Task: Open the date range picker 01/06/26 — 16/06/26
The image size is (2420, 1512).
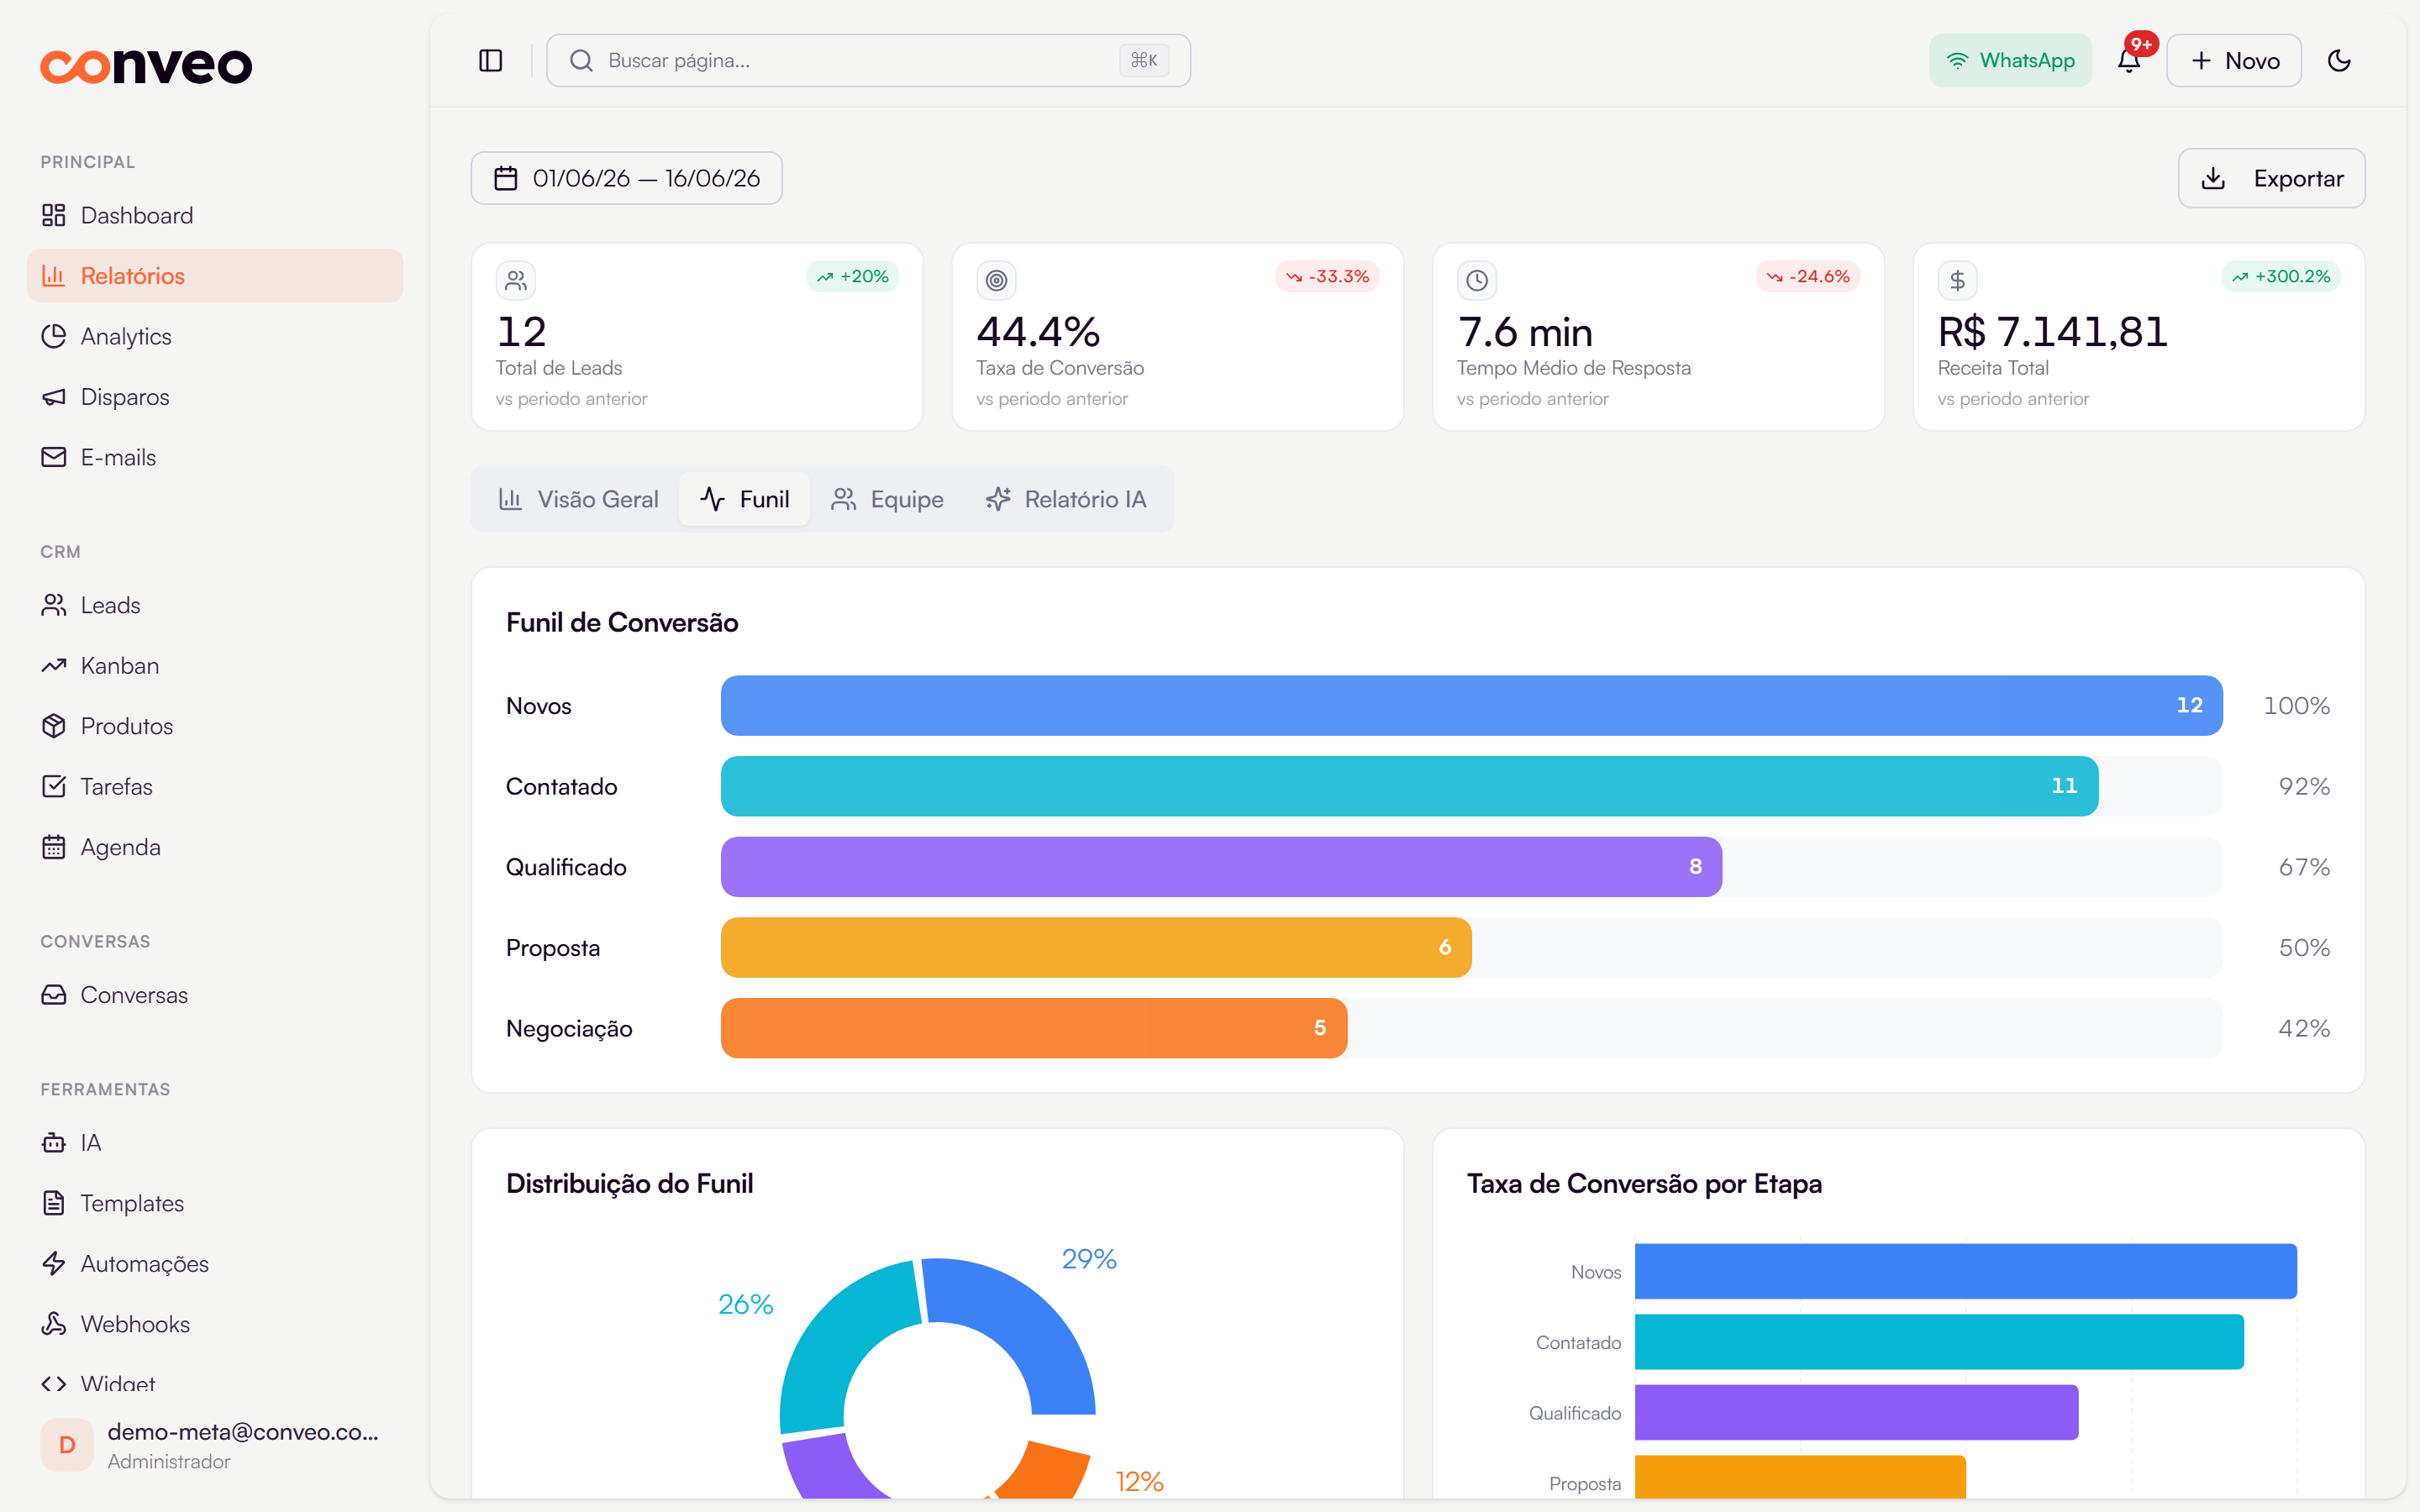Action: [627, 178]
